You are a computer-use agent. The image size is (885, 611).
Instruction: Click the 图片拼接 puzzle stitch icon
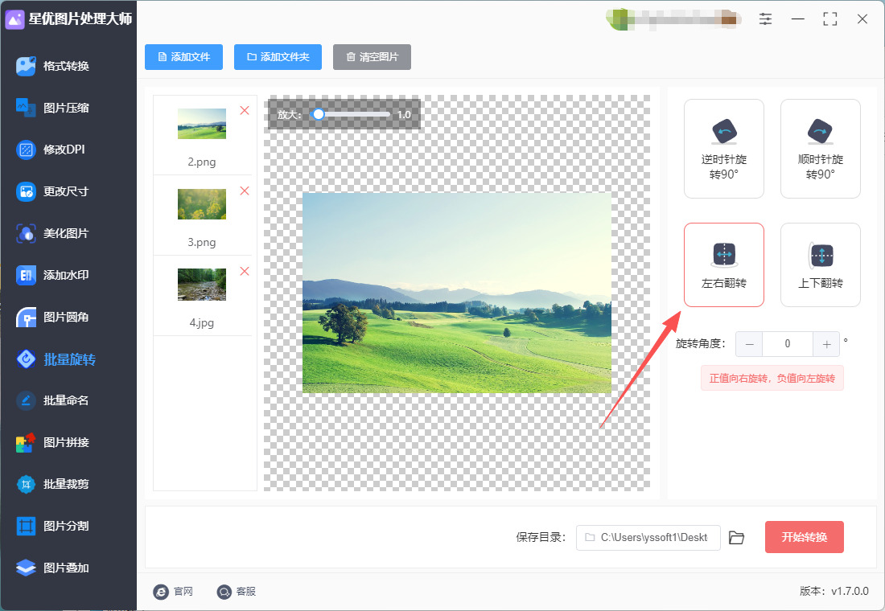tap(26, 442)
